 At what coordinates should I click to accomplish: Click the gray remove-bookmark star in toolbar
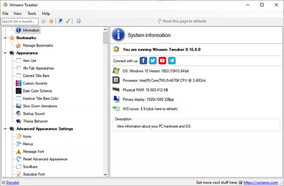coord(44,21)
